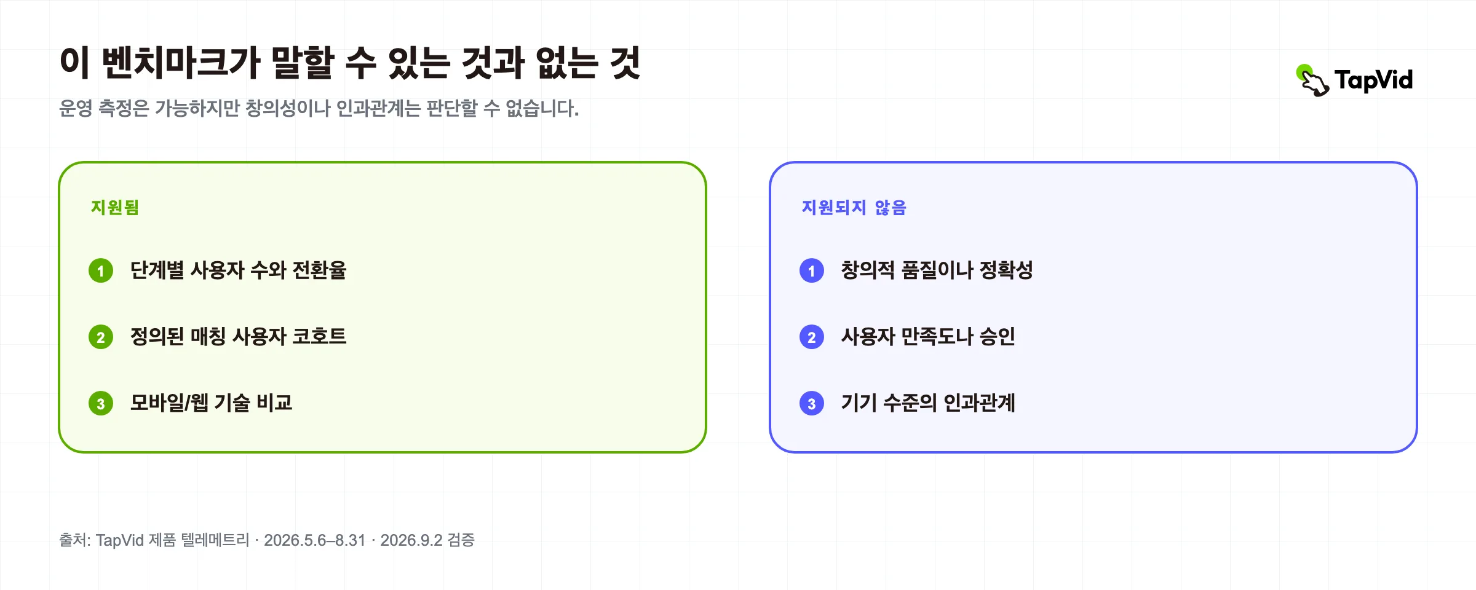Viewport: 1476px width, 590px height.
Task: Click the item 단계별 사용자 수와 전환율
Action: (x=239, y=270)
